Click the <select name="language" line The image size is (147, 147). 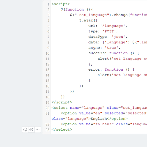[x=99, y=108]
